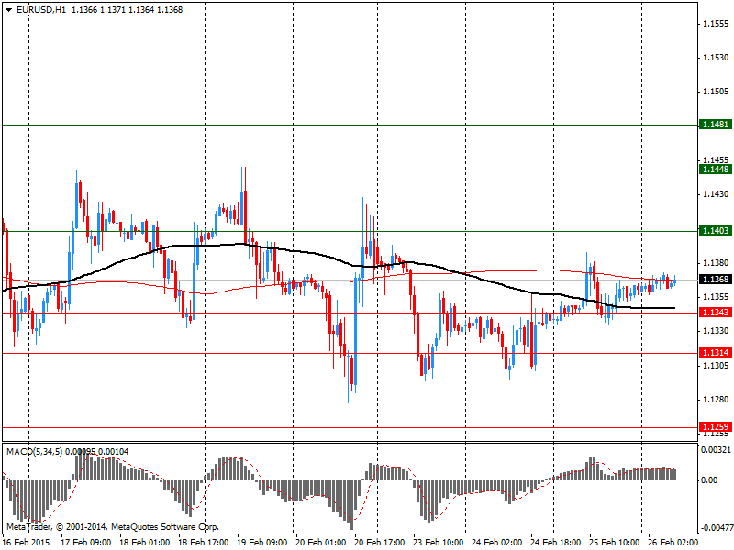734x550 pixels.
Task: Select the MACD zero level label 0.00
Action: 709,480
